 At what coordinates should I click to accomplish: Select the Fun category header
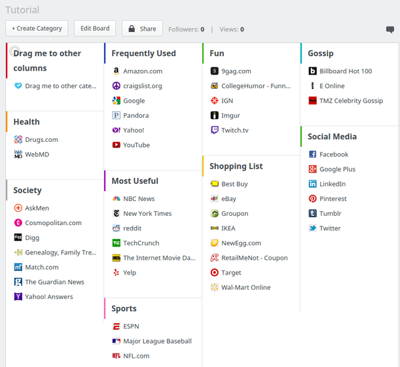[217, 53]
